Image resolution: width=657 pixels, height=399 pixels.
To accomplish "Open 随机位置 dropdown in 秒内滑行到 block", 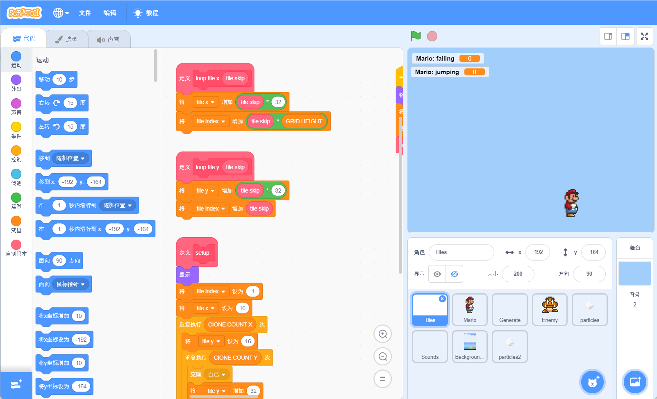I will [118, 205].
